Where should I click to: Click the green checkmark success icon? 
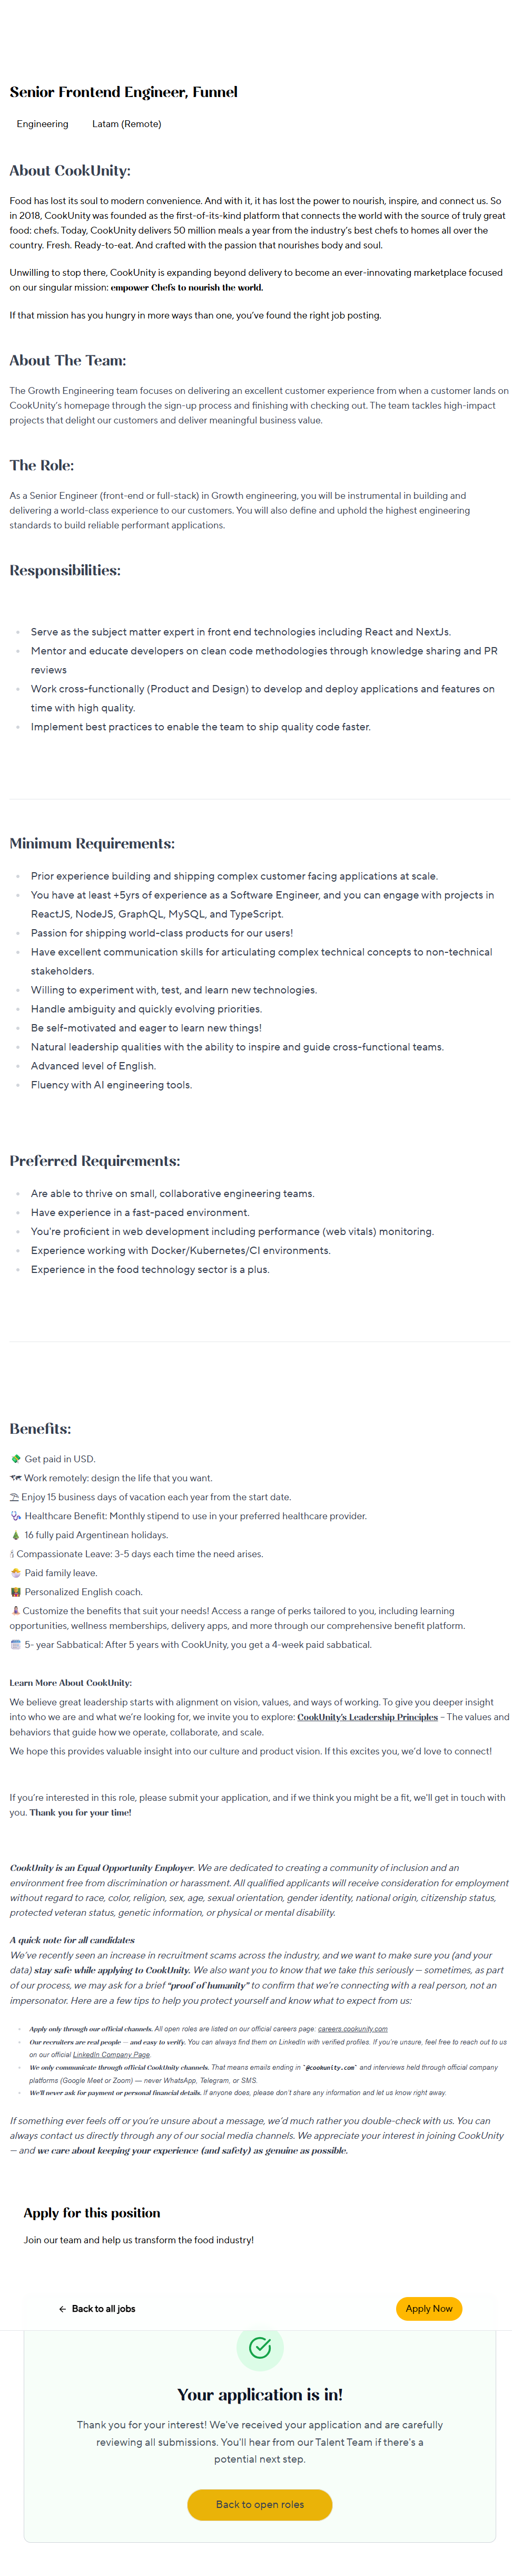coord(260,2347)
